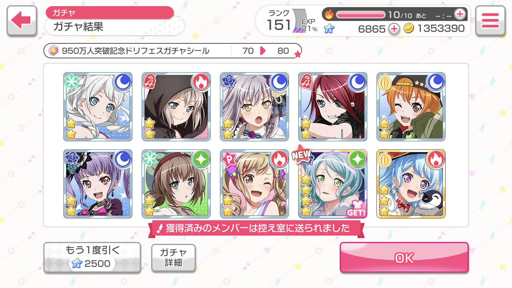Tap the pink back arrow button
The width and height of the screenshot is (512, 288).
22,21
